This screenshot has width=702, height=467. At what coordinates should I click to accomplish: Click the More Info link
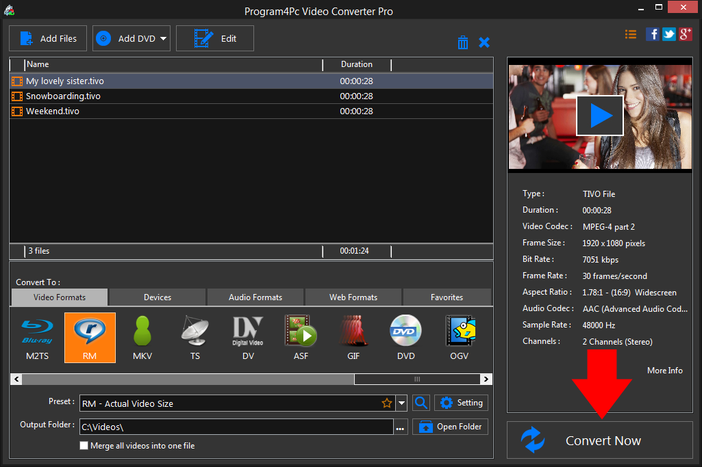click(x=665, y=371)
